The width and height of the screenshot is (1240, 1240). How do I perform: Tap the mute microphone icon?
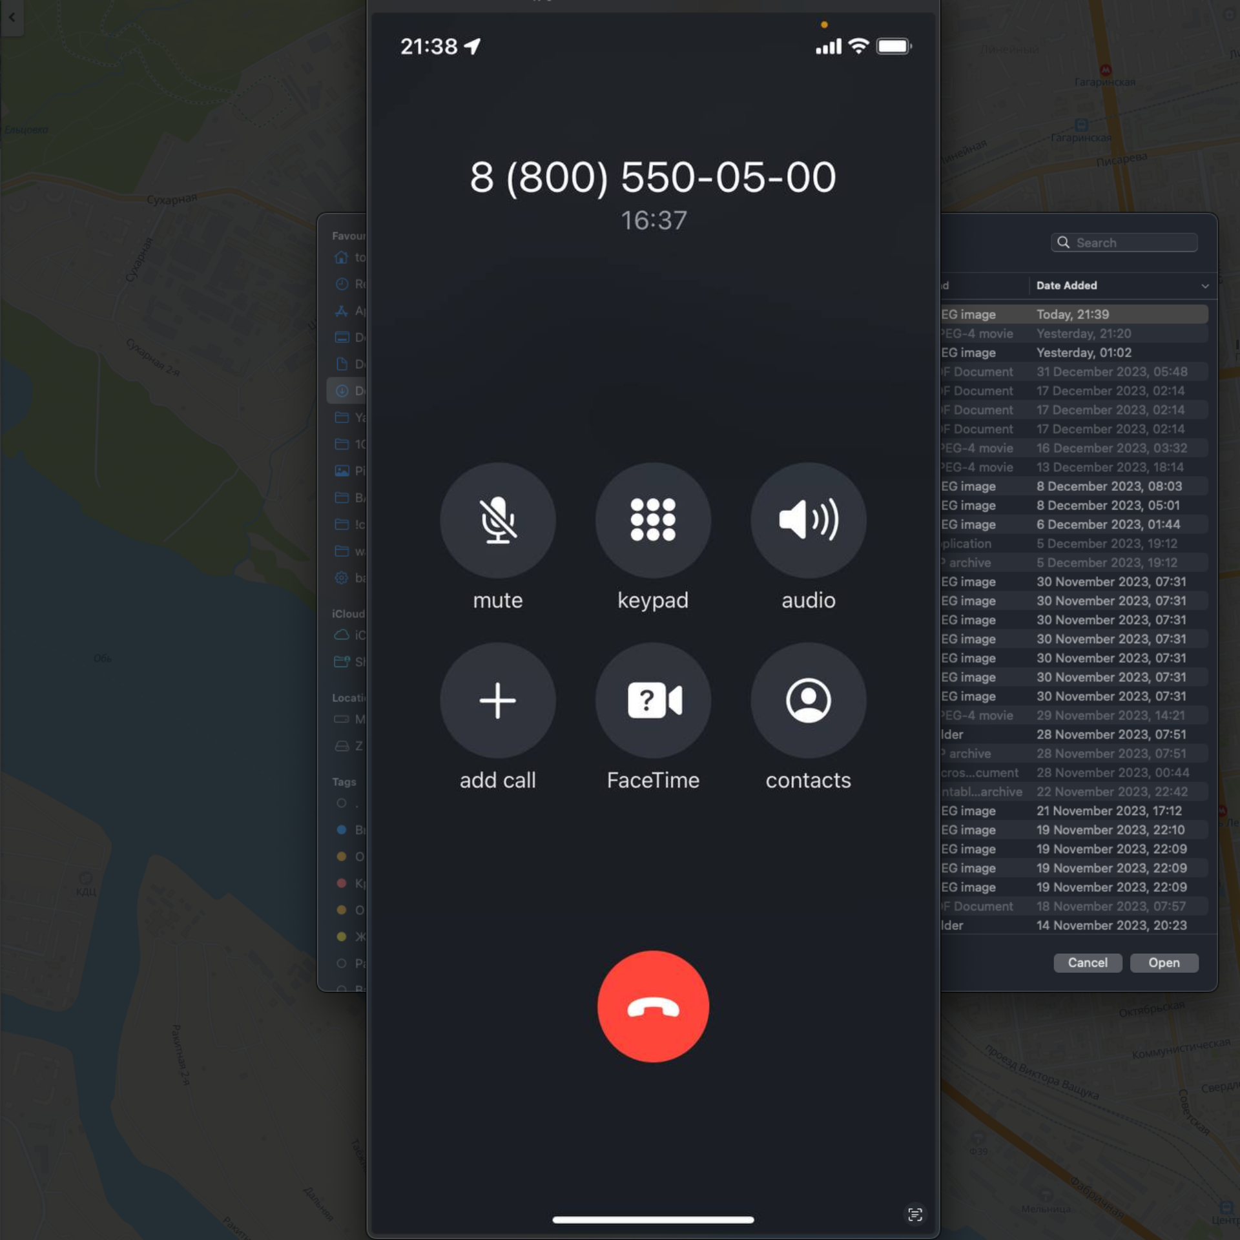[496, 520]
